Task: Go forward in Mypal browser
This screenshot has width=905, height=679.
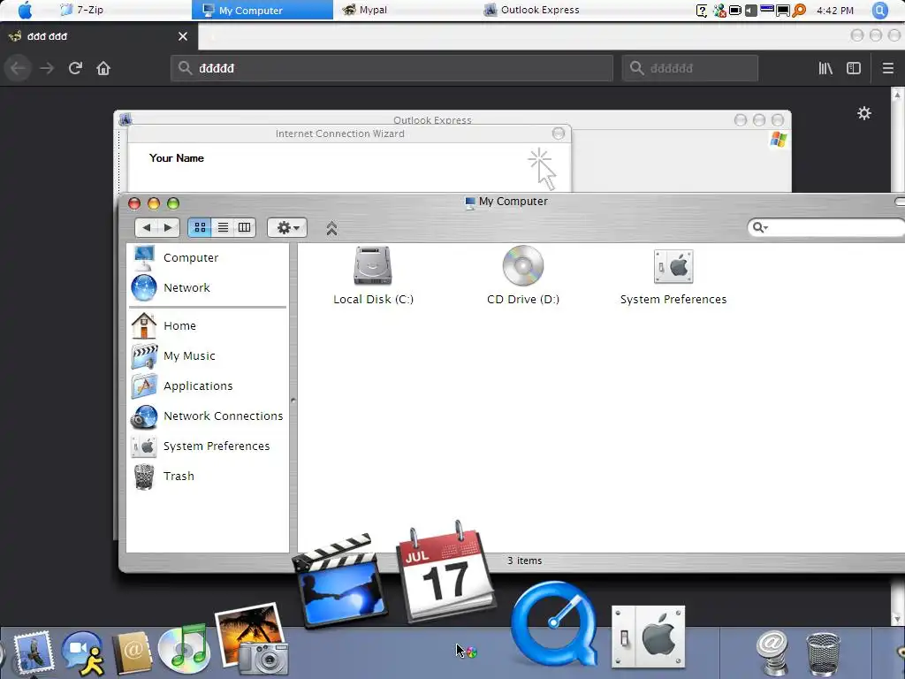Action: pos(47,68)
